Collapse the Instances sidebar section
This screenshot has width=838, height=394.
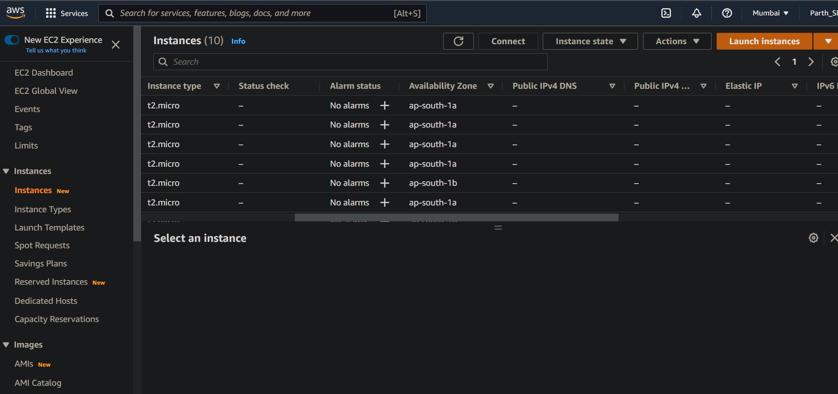pyautogui.click(x=6, y=171)
